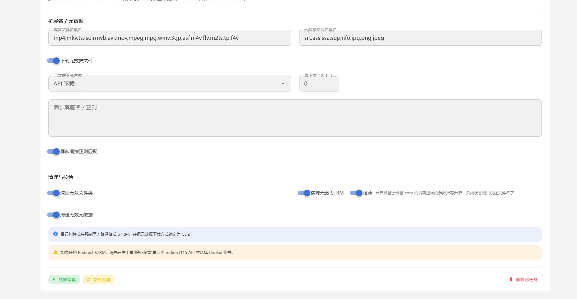Toggle the 屏蔽词按正则匹配 switch

pyautogui.click(x=53, y=151)
